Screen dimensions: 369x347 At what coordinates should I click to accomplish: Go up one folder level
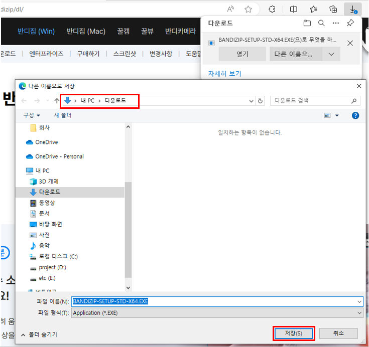(56, 101)
